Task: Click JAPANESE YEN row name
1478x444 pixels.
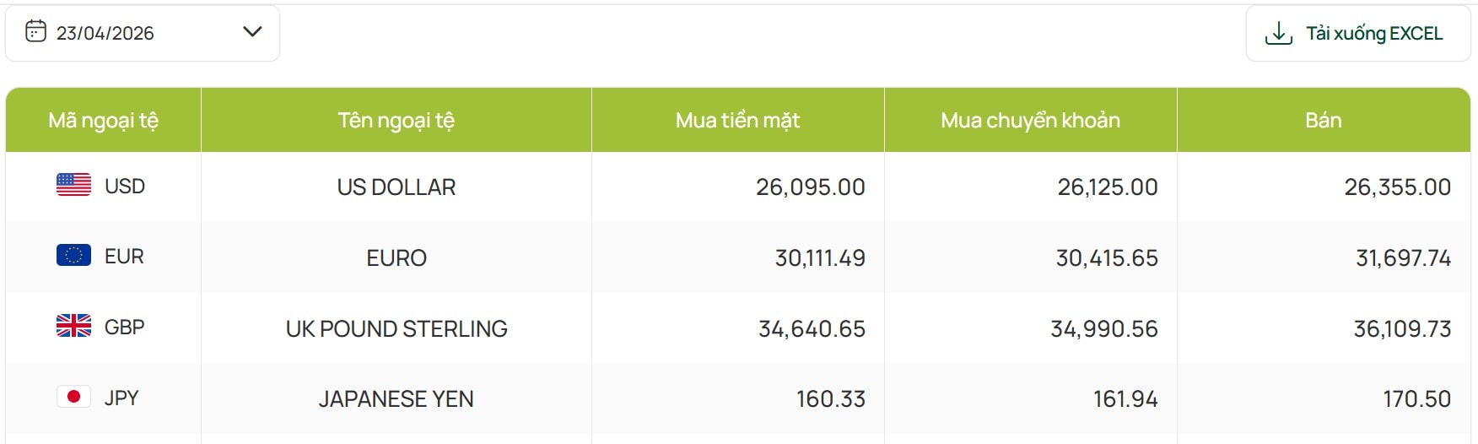Action: pyautogui.click(x=396, y=398)
